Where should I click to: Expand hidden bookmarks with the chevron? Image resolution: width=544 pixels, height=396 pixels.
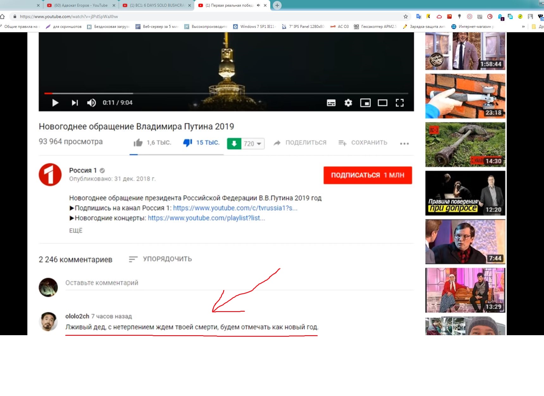click(523, 27)
